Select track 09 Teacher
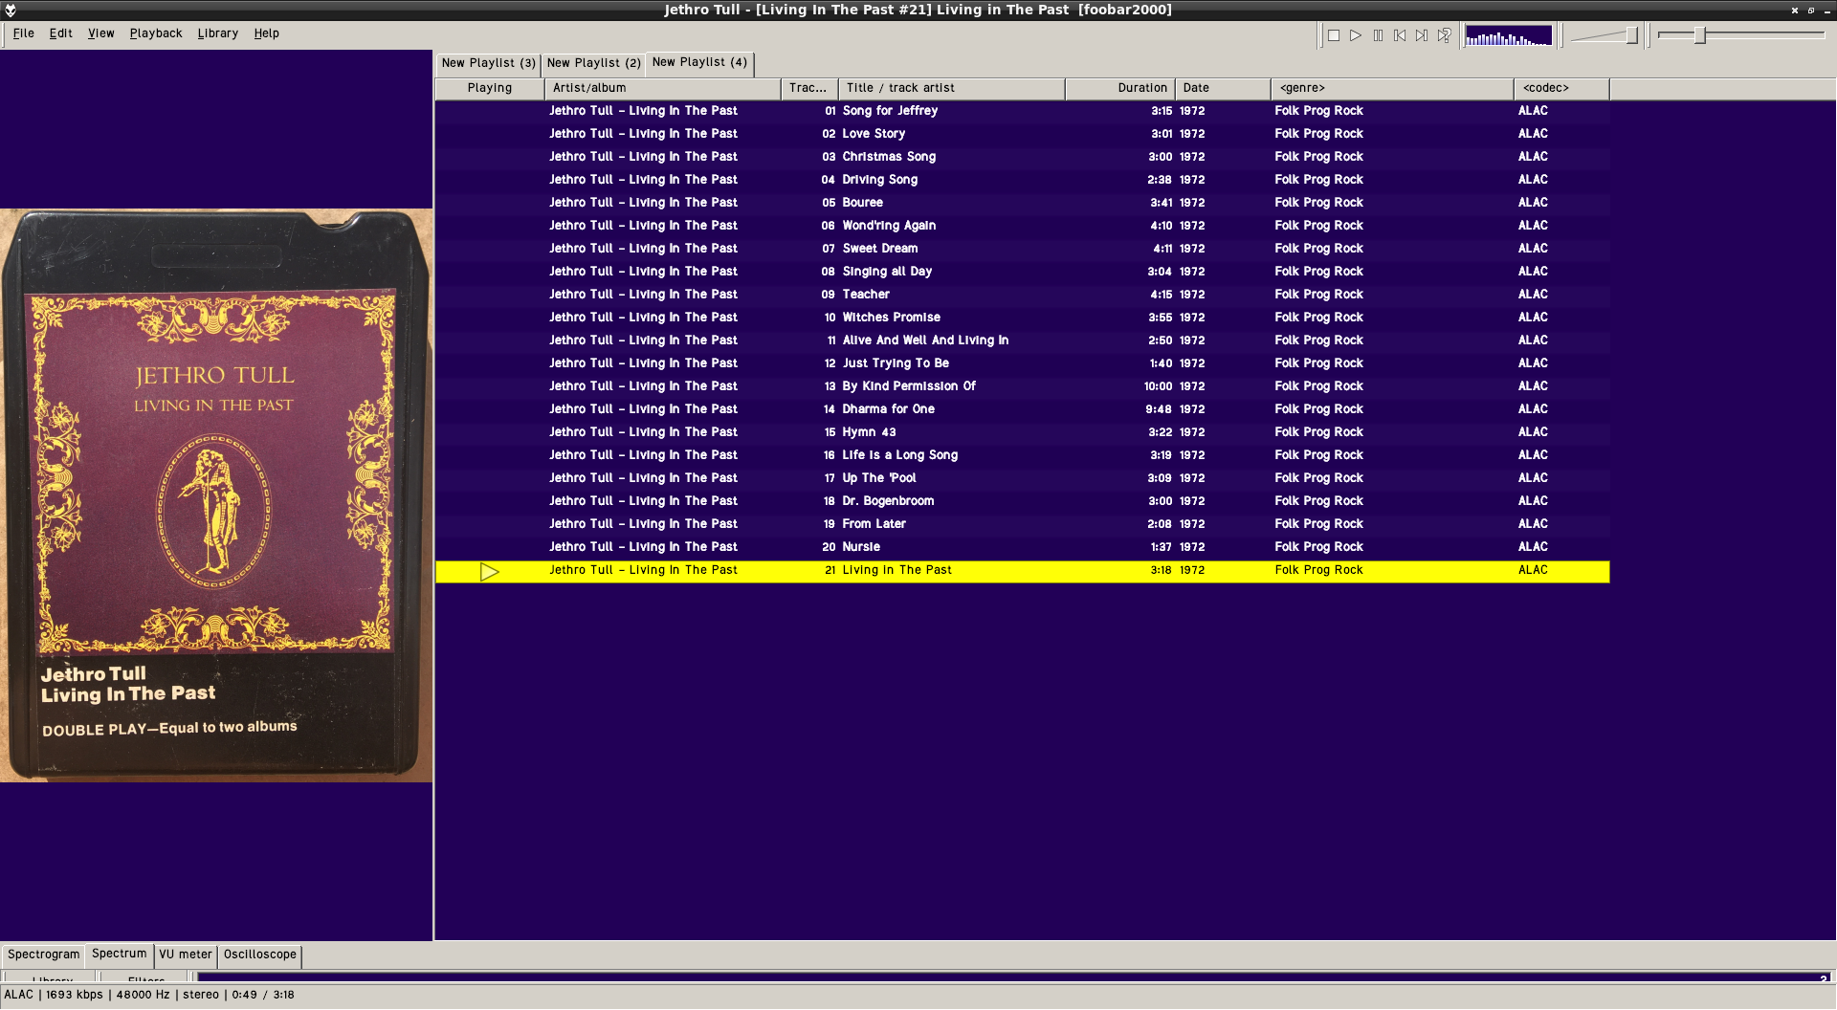Screen dimensions: 1837x1010 1022,295
